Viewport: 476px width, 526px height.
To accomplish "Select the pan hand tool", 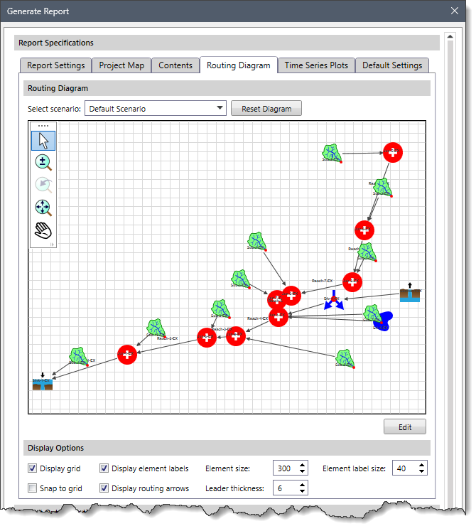I will click(x=43, y=230).
